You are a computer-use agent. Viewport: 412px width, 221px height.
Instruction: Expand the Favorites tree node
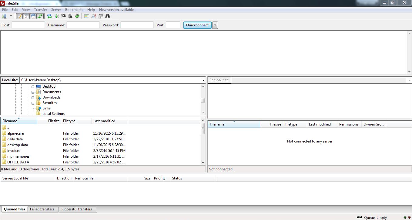click(x=33, y=103)
